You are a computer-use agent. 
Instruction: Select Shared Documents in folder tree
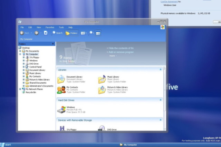pyautogui.click(x=38, y=83)
